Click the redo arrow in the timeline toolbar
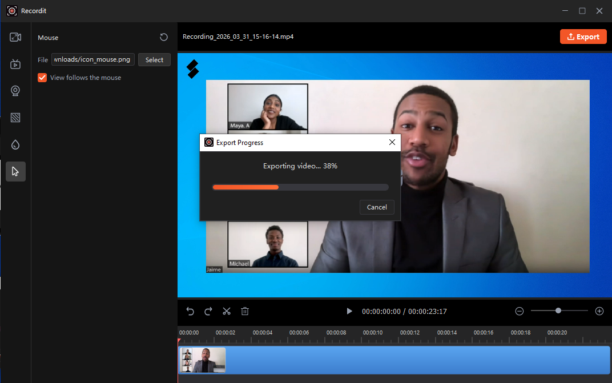The width and height of the screenshot is (612, 383). [208, 311]
